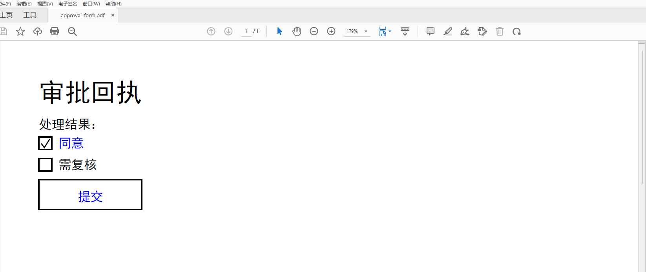Click the Save file icon

coord(4,31)
